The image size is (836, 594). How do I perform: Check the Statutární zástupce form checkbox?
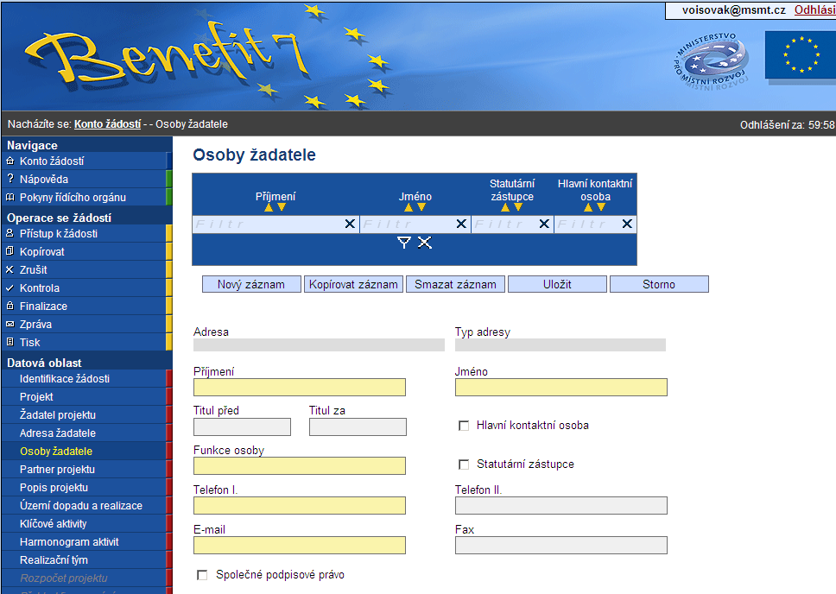coord(464,464)
